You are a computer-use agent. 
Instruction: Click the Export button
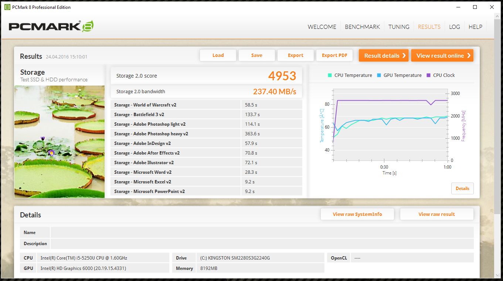tap(296, 55)
